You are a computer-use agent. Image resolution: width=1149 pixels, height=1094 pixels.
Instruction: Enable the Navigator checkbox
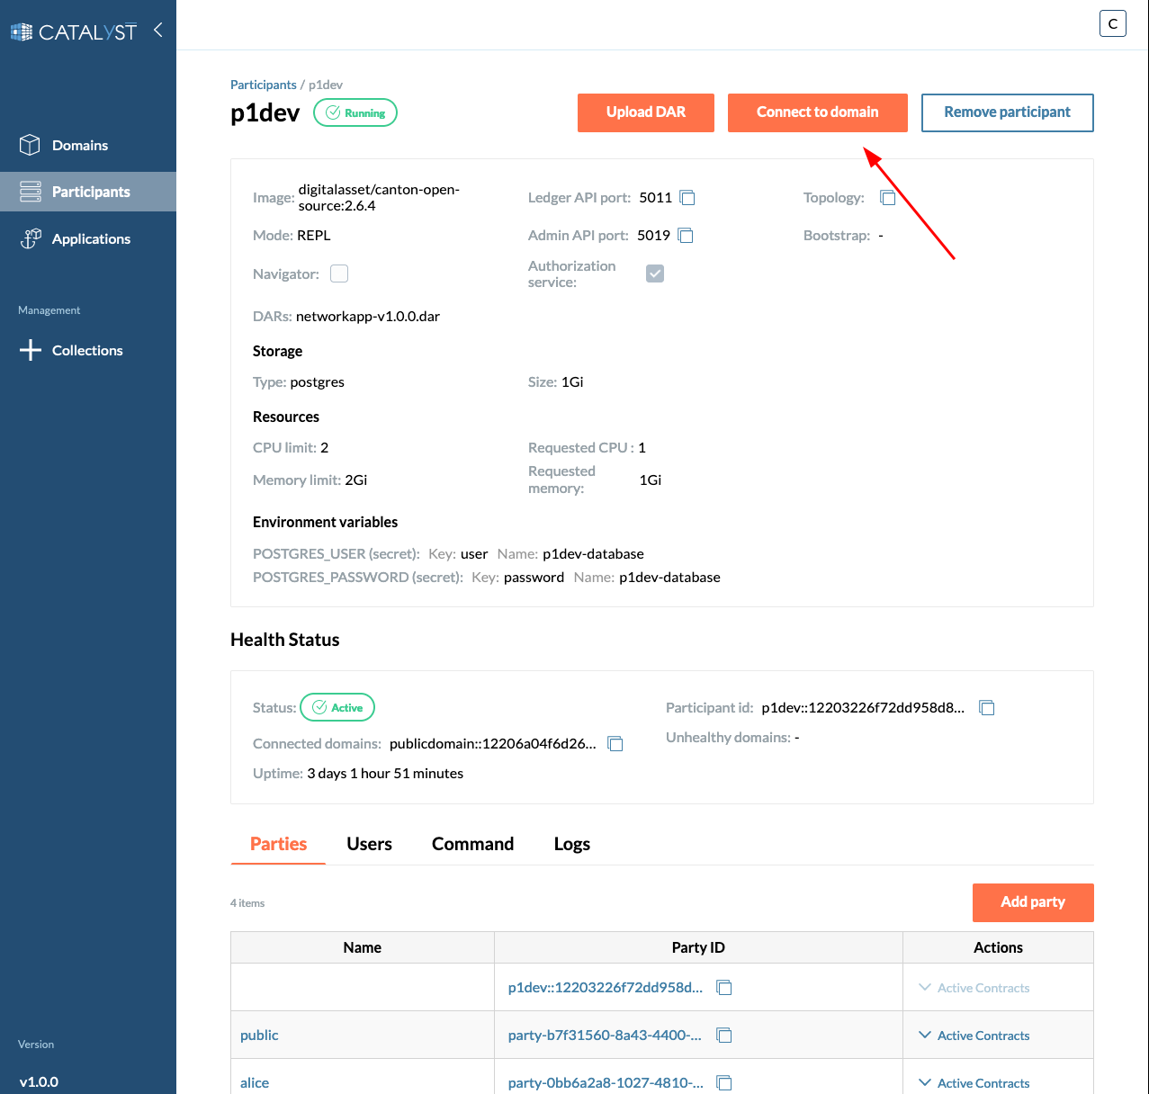tap(338, 273)
